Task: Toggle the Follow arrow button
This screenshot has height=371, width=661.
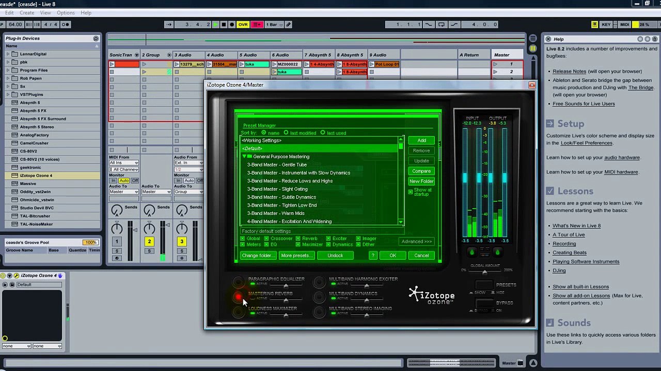Action: [169, 24]
